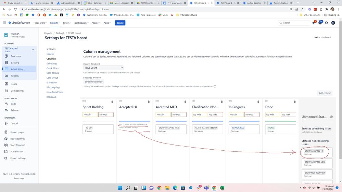Image resolution: width=342 pixels, height=192 pixels.
Task: Click the Create button
Action: click(x=120, y=23)
